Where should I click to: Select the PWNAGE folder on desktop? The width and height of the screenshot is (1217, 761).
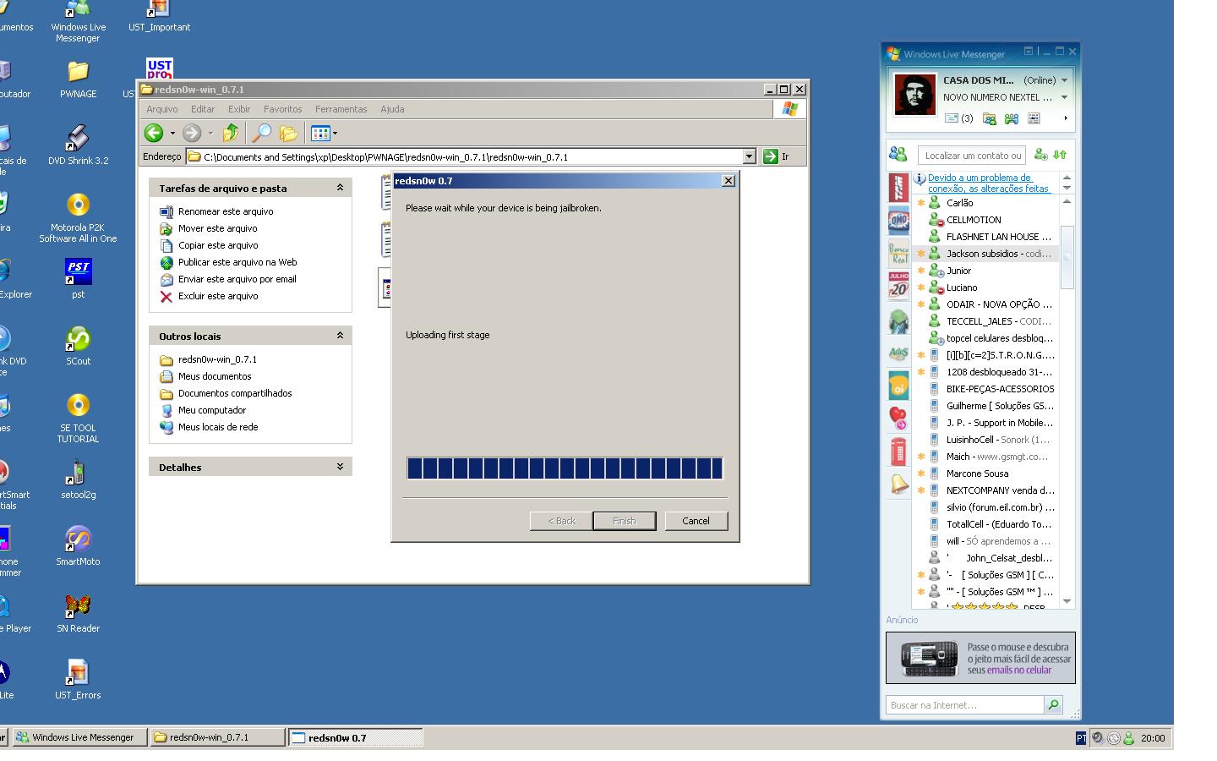[78, 79]
